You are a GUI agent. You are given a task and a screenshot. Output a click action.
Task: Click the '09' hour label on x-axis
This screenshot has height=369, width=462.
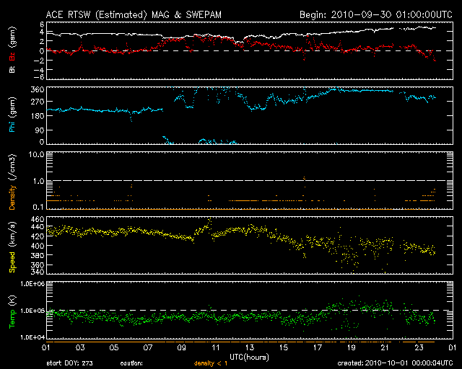182,348
